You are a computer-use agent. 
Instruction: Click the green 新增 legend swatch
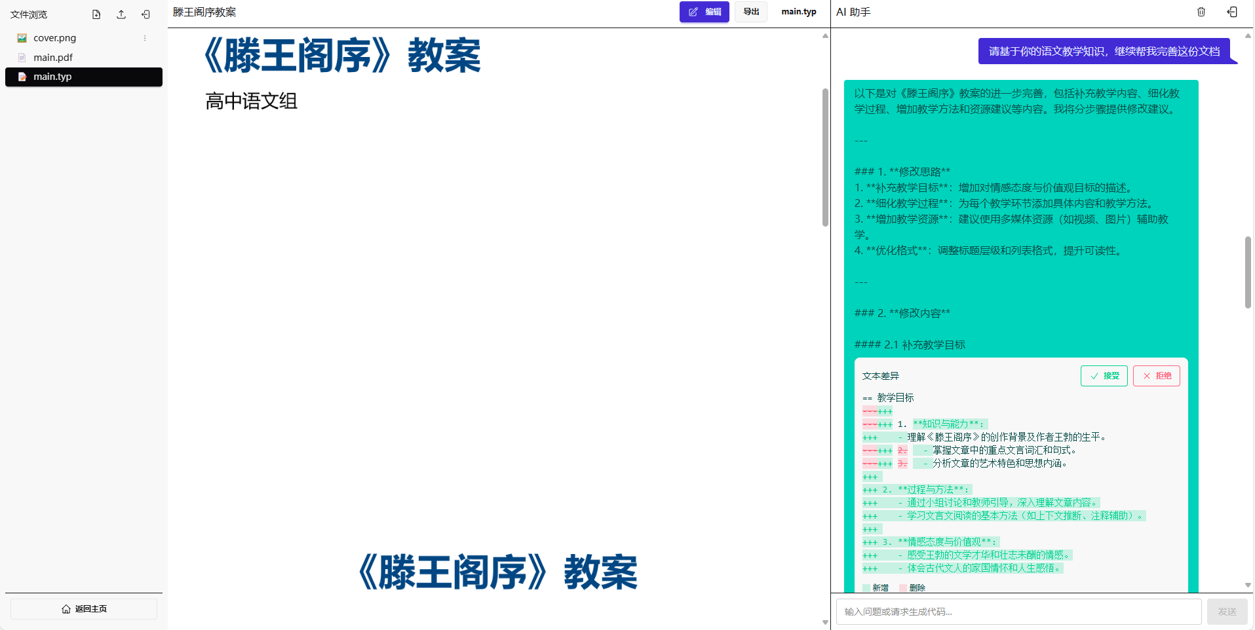click(868, 587)
